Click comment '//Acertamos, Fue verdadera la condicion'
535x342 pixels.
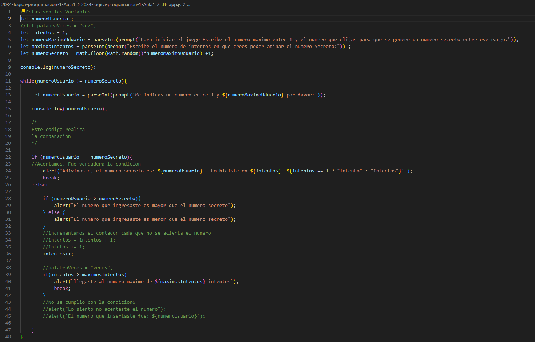point(86,164)
